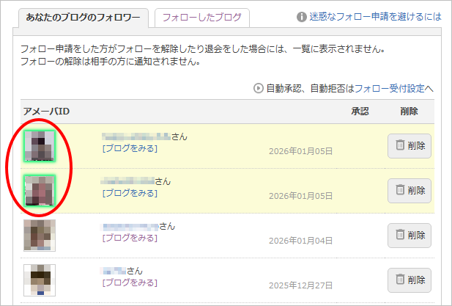Click the username of the 2026年01月04日 follower
This screenshot has width=452, height=306.
[130, 226]
